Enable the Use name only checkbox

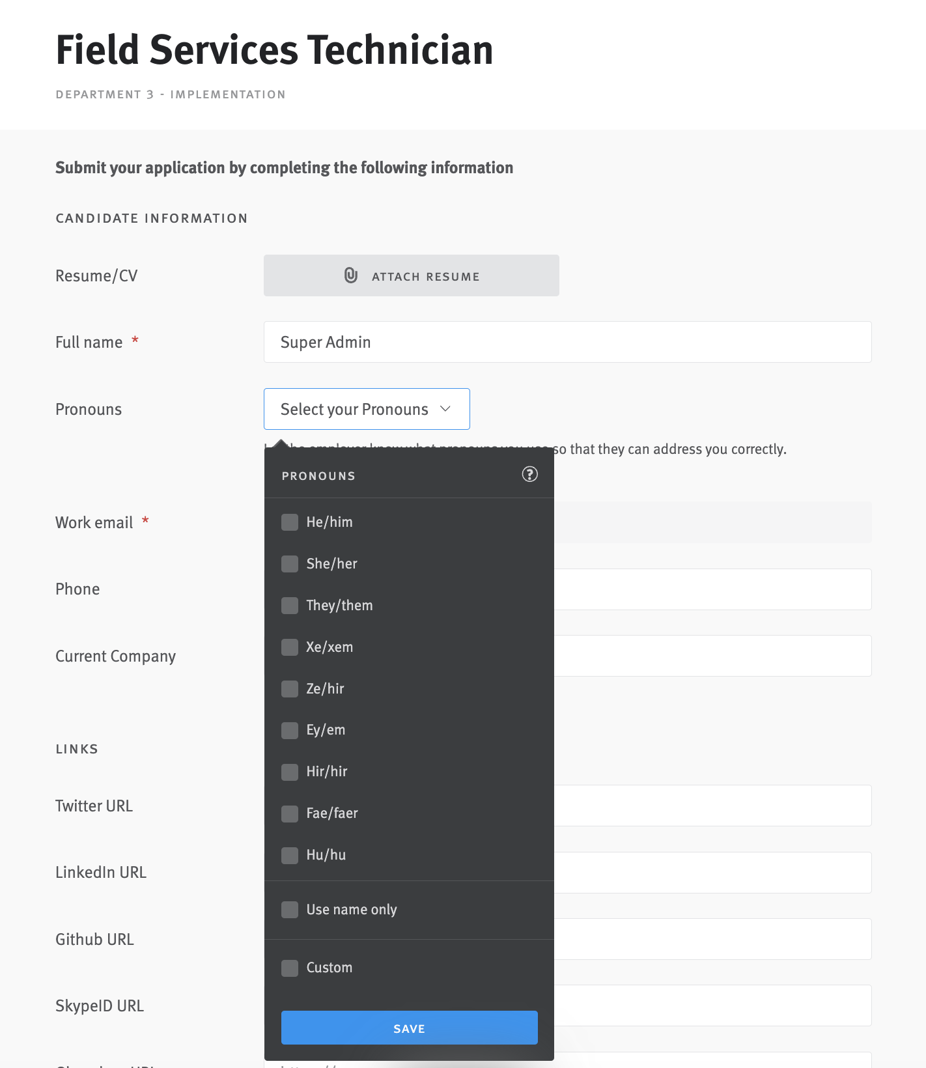(x=290, y=910)
